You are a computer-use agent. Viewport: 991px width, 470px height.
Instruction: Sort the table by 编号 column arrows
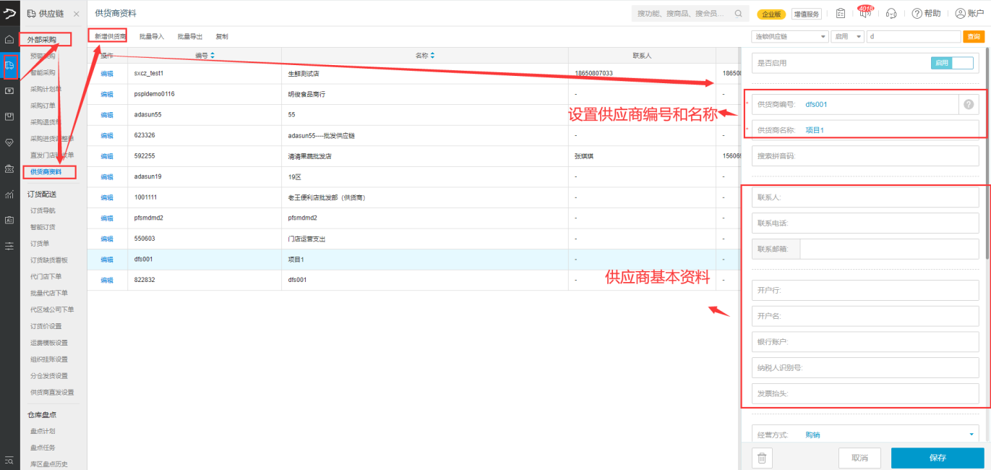click(x=213, y=55)
